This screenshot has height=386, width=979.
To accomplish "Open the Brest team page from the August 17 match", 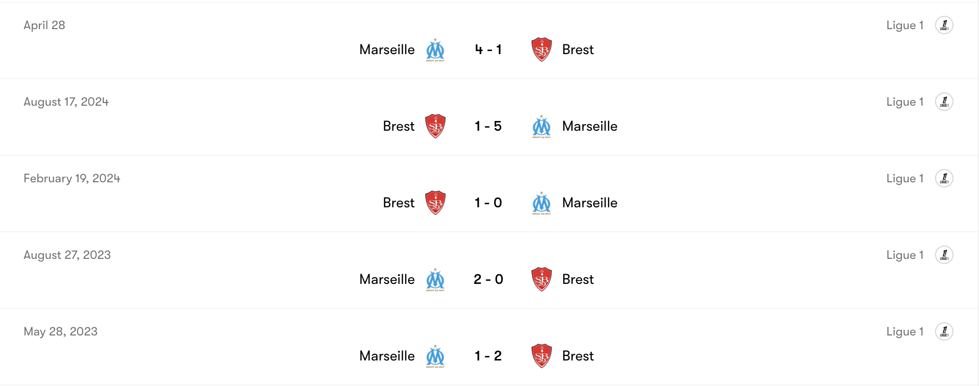I will [399, 126].
